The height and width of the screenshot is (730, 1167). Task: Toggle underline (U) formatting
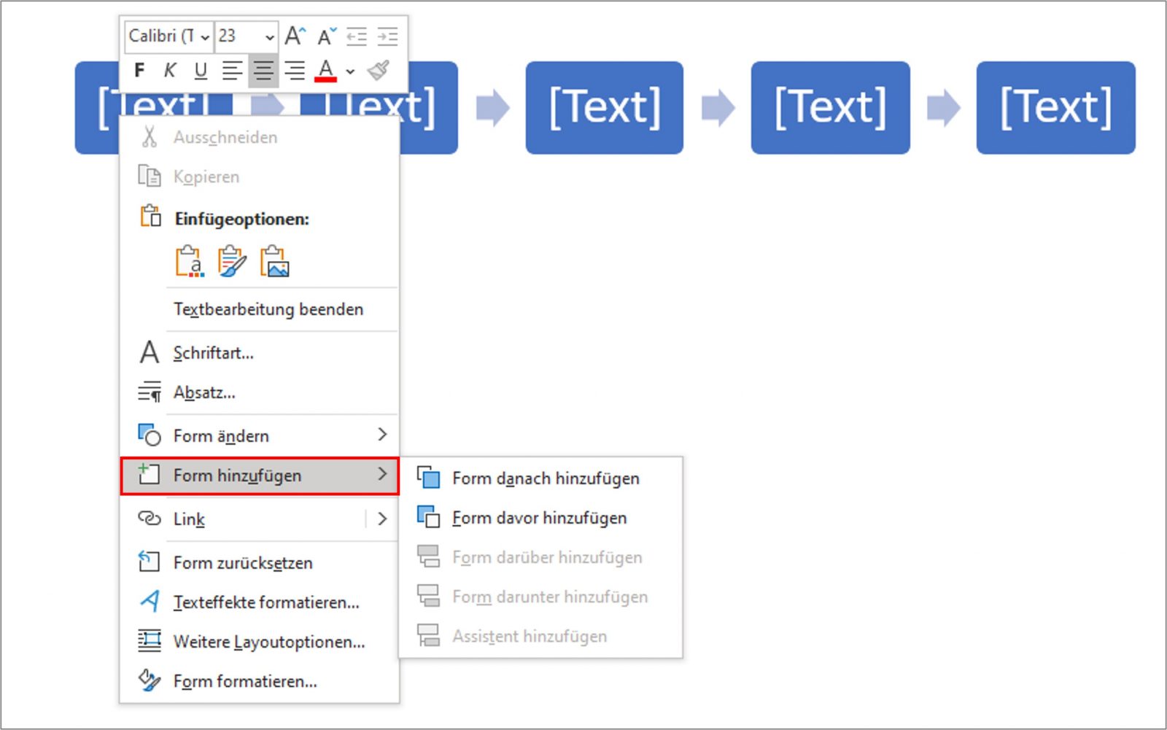tap(201, 71)
